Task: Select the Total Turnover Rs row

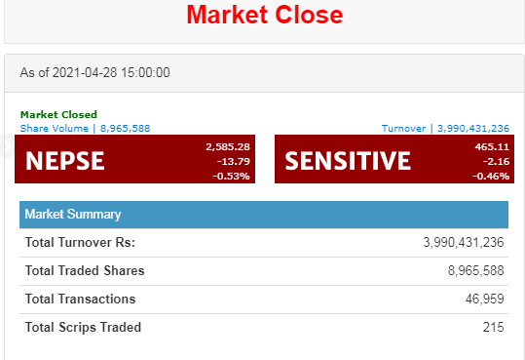Action: pos(264,243)
